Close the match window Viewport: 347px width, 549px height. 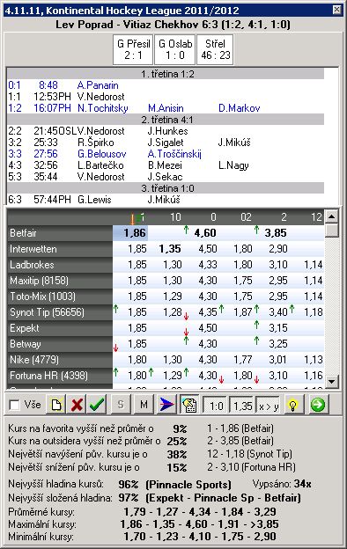pos(336,10)
